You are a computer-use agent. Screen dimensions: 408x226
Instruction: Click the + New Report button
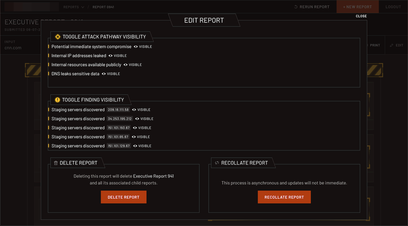357,7
